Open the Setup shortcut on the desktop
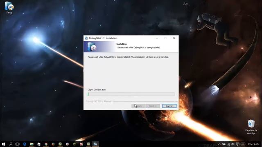 (x=9, y=7)
